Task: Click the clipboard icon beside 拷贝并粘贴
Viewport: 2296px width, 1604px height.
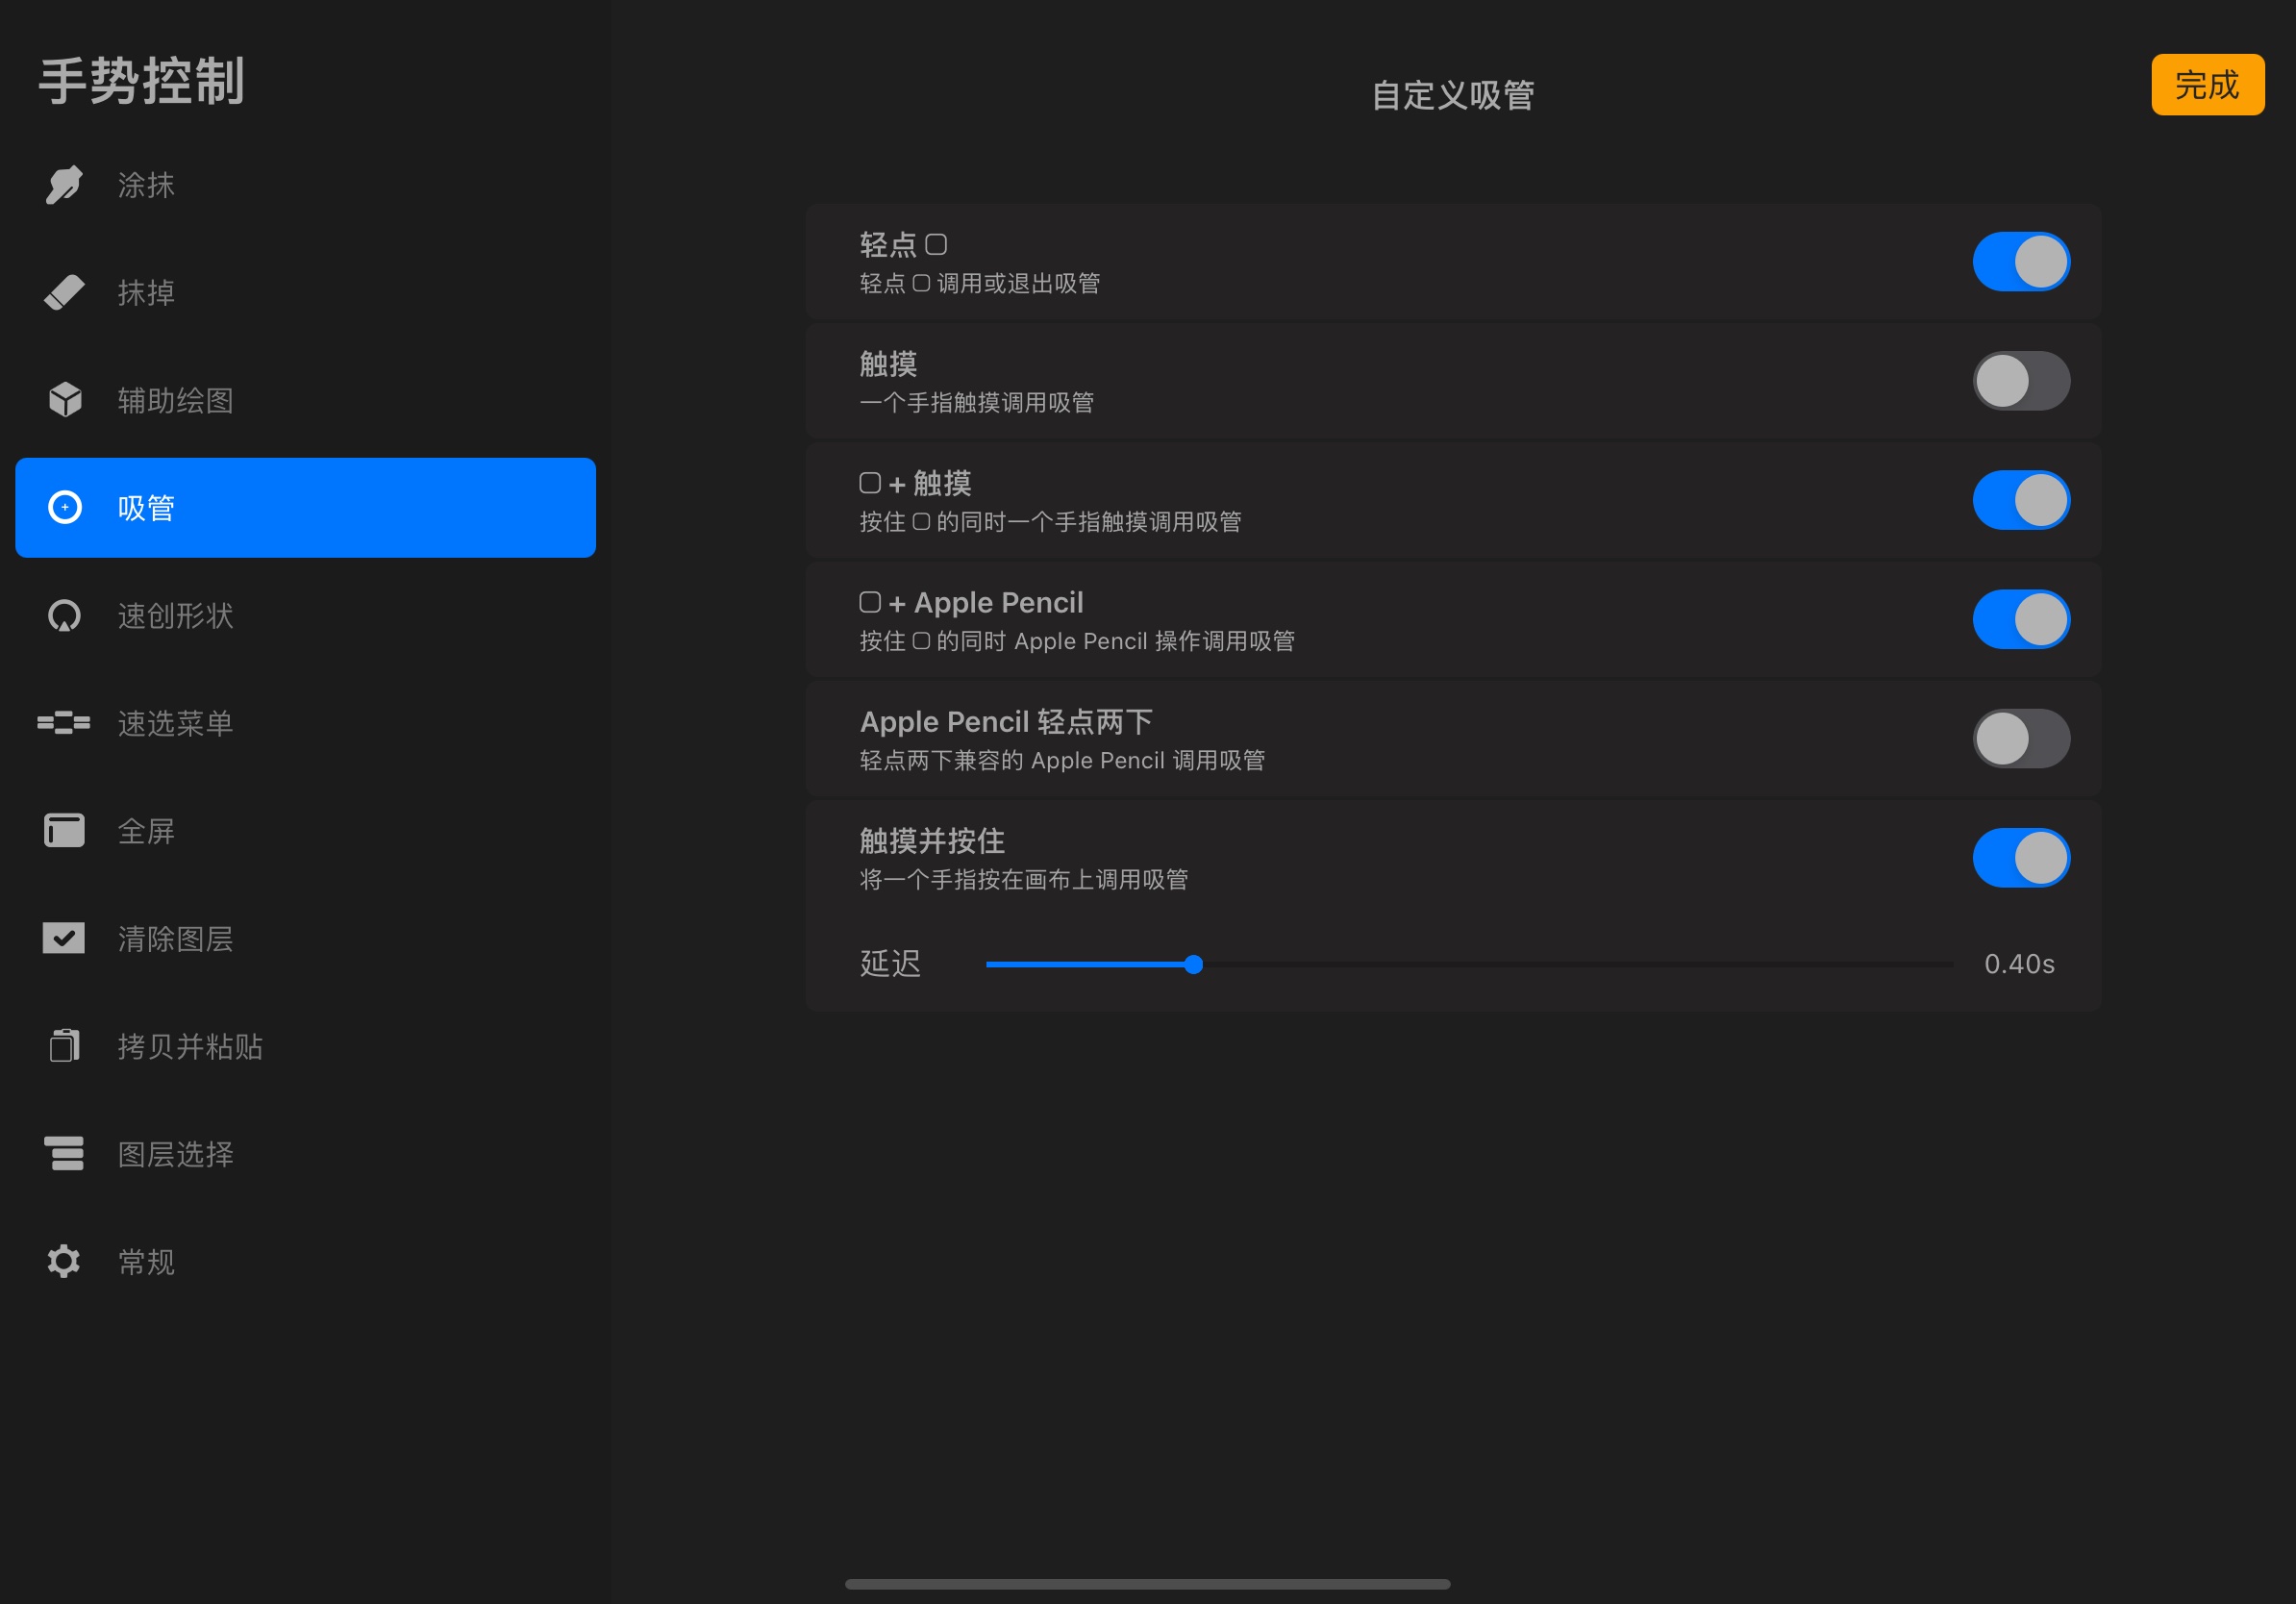Action: pyautogui.click(x=64, y=1045)
